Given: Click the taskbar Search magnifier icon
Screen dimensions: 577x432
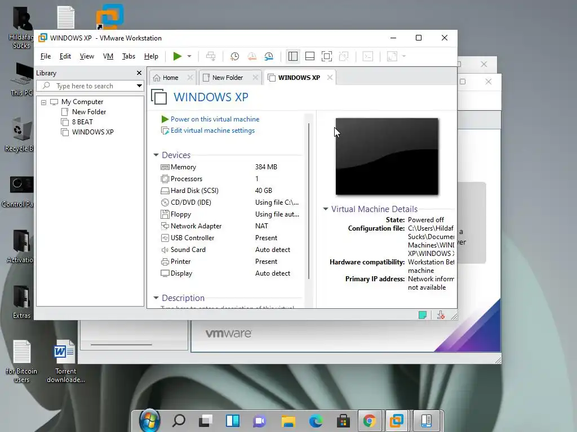Looking at the screenshot, I should pyautogui.click(x=179, y=421).
